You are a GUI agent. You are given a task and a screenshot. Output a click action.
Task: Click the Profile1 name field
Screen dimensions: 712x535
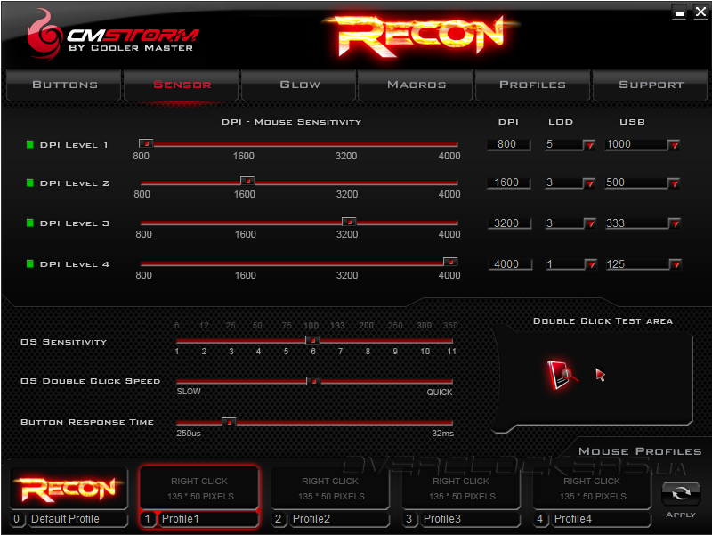208,519
